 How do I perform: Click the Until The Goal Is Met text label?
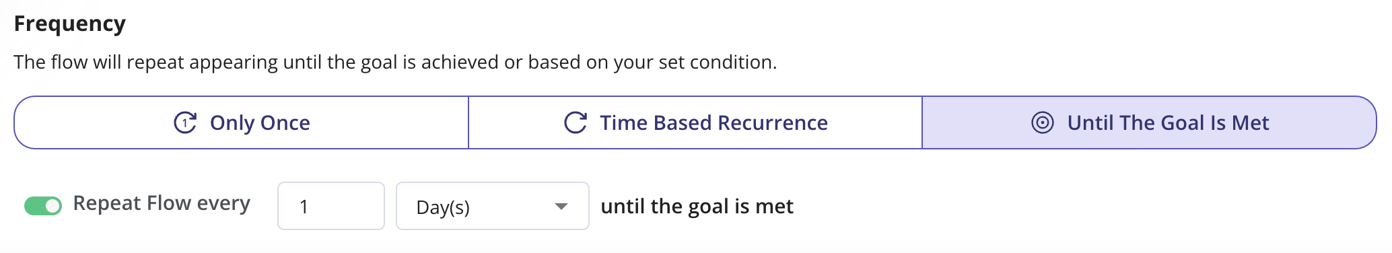pos(1168,122)
